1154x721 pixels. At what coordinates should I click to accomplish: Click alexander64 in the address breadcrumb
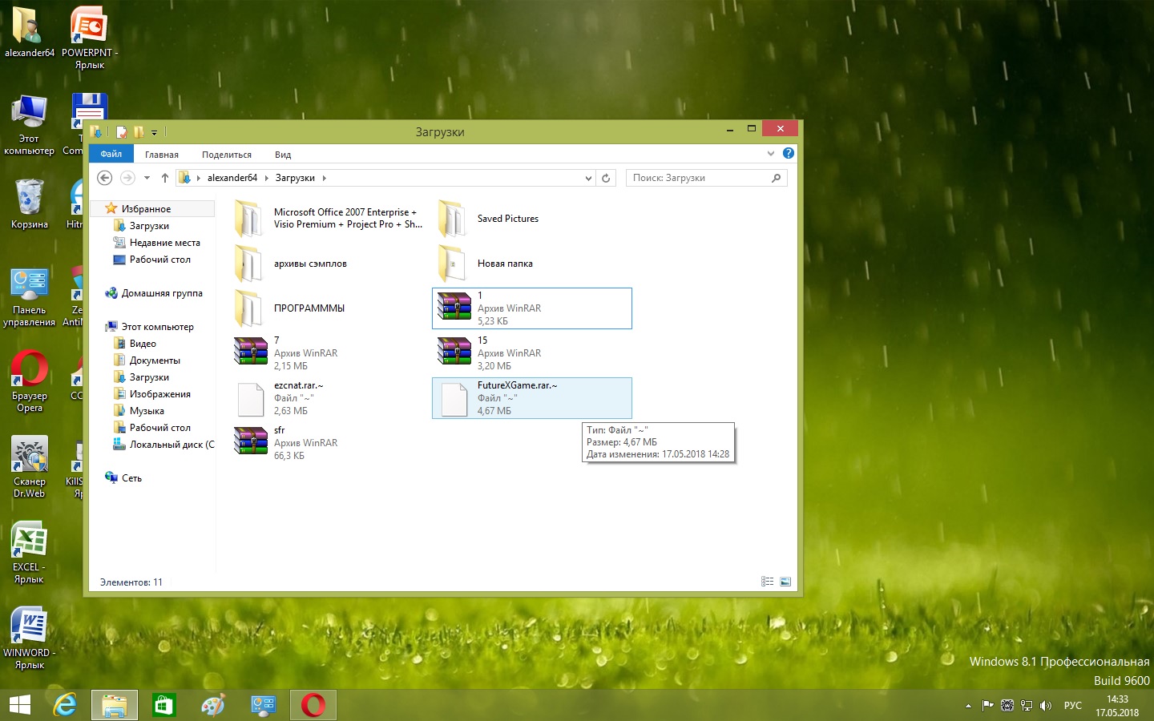[x=232, y=178]
